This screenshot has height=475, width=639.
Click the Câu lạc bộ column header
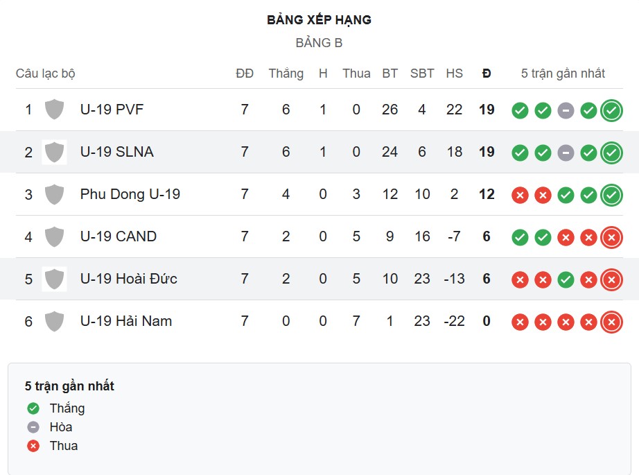tap(46, 74)
